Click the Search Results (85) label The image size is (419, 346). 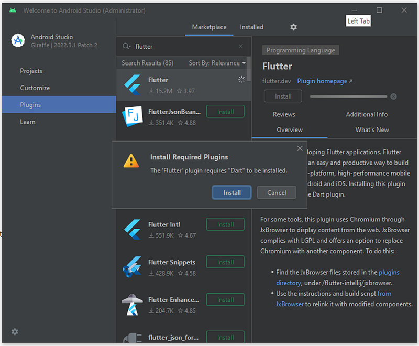pyautogui.click(x=148, y=63)
